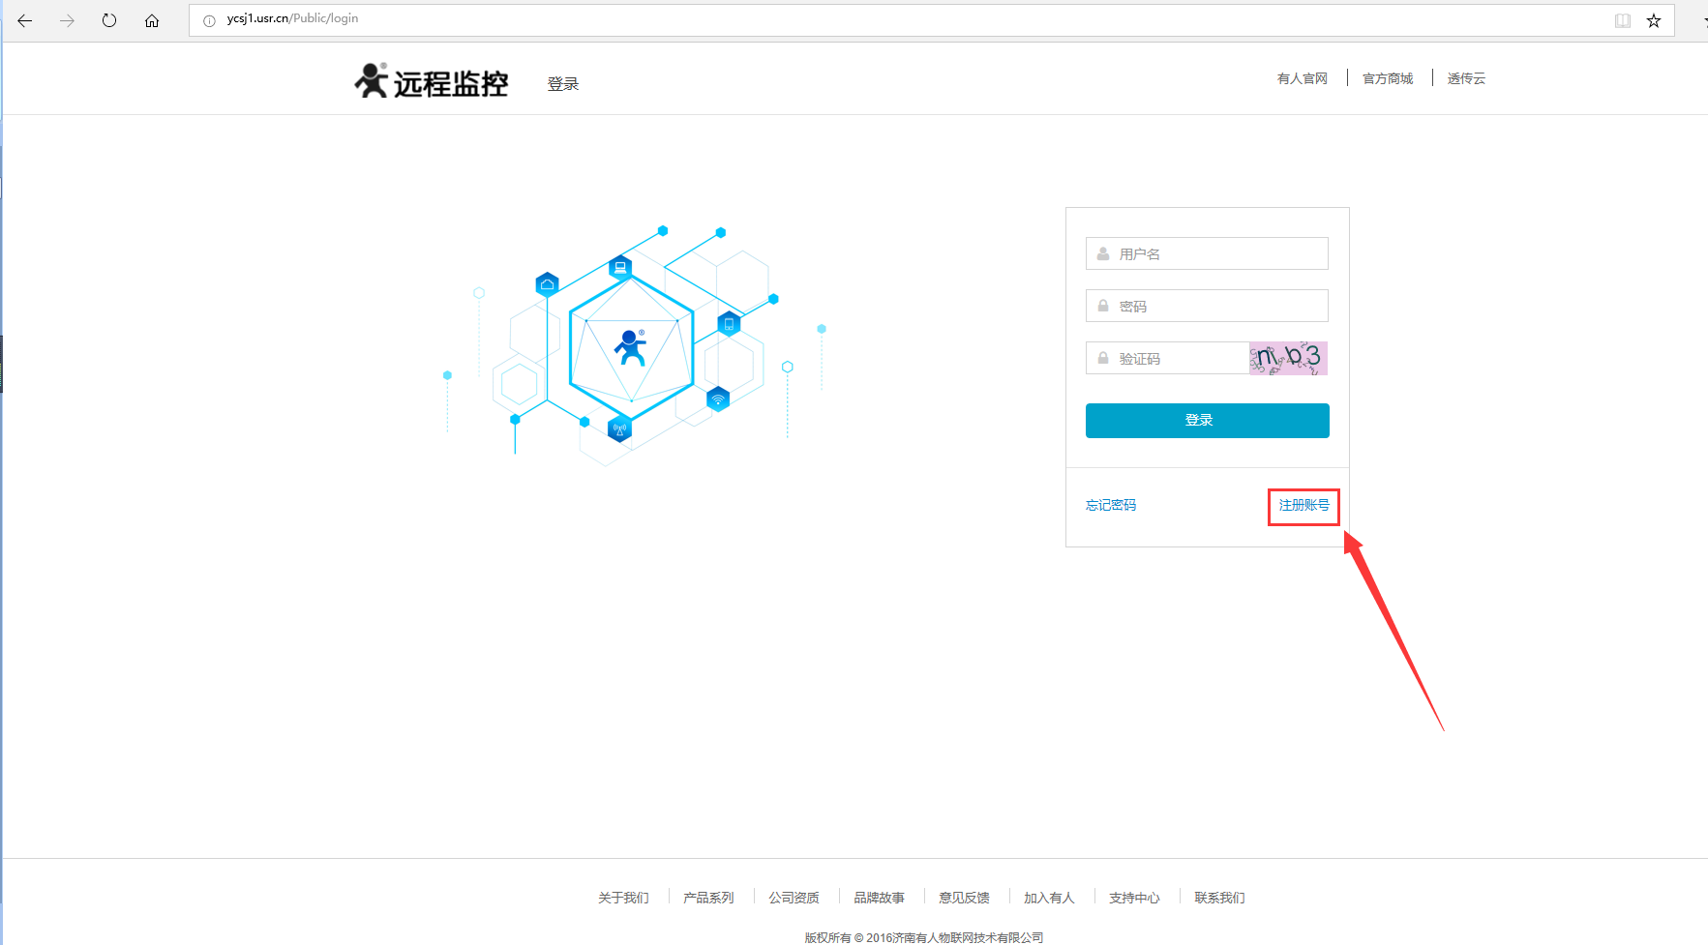Open reading view book icon
1708x945 pixels.
coord(1623,20)
